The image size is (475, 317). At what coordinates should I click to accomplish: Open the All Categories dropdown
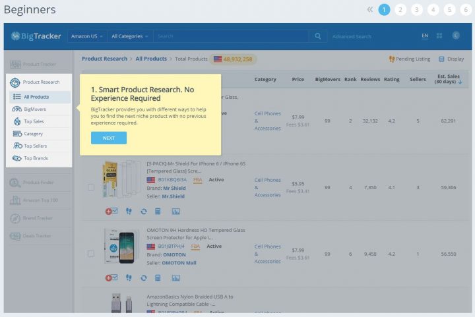[x=130, y=36]
